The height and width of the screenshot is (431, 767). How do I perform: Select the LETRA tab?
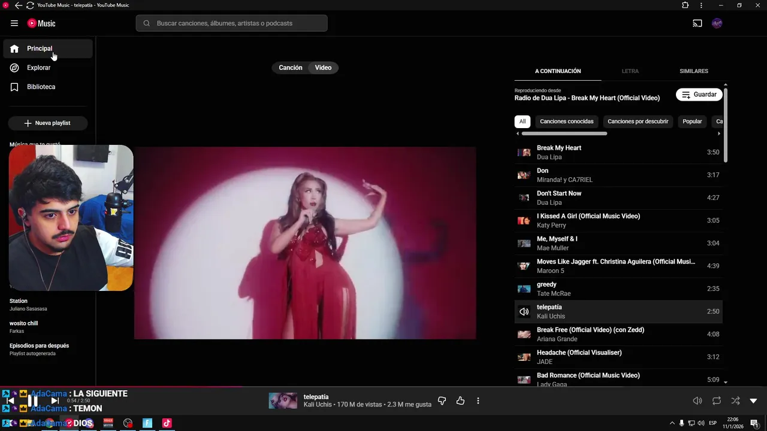click(x=630, y=71)
